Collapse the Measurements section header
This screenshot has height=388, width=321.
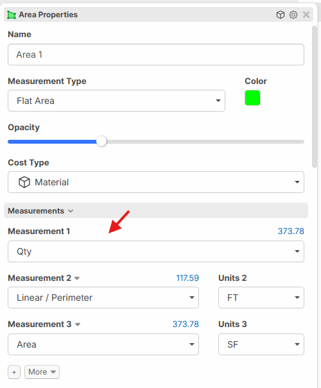[x=156, y=210]
